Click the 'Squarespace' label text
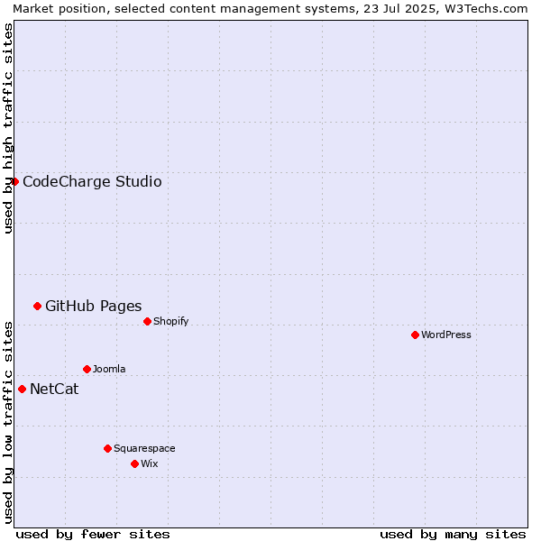Viewport: 541px width, 541px height. tap(144, 448)
